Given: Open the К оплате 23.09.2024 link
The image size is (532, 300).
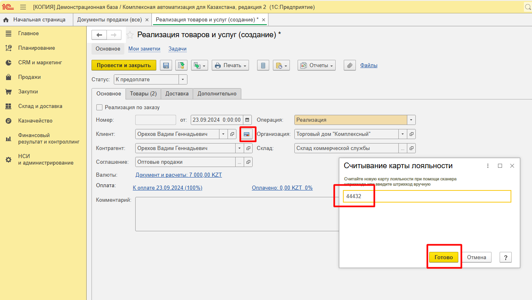Looking at the screenshot, I should 167,188.
